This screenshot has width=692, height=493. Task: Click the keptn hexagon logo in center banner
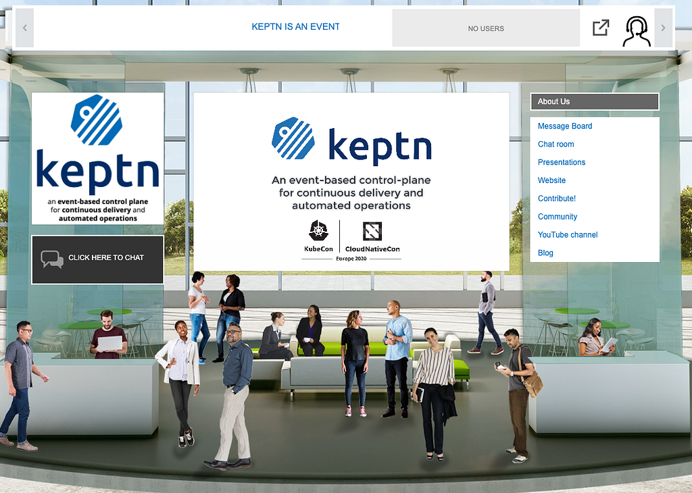tap(293, 138)
